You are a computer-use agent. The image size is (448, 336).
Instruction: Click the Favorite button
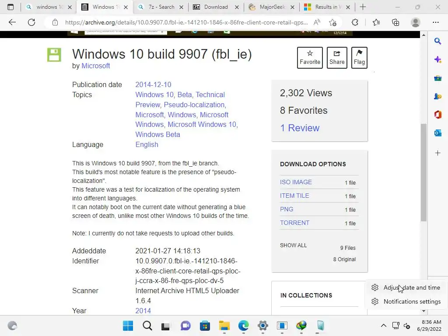[x=310, y=58]
